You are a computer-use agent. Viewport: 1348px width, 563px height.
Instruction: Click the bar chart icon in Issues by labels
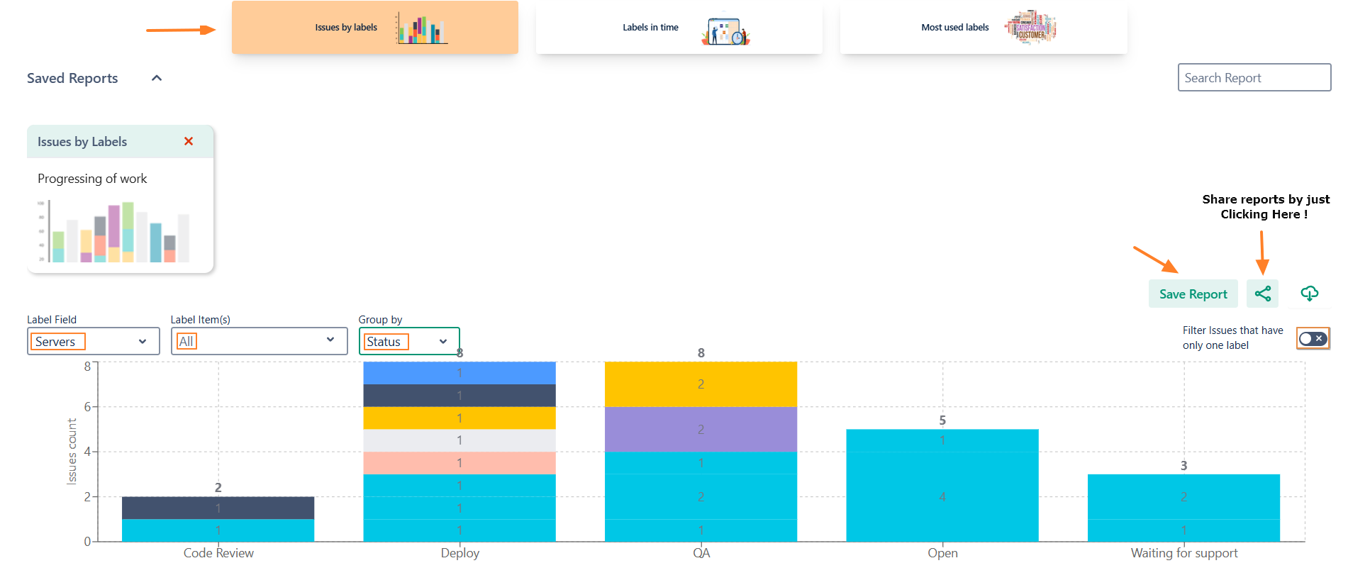pyautogui.click(x=421, y=28)
